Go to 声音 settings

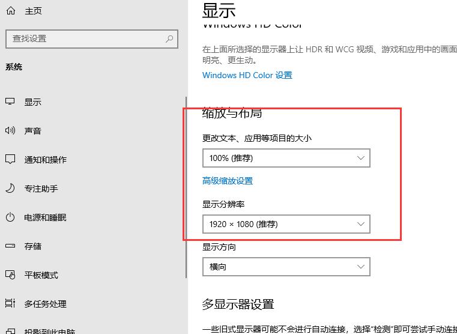coord(32,130)
